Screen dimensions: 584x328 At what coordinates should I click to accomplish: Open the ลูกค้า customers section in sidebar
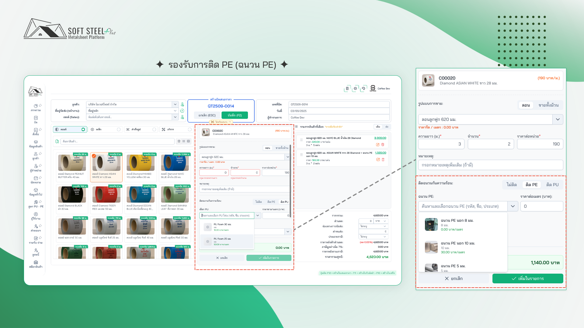point(36,156)
